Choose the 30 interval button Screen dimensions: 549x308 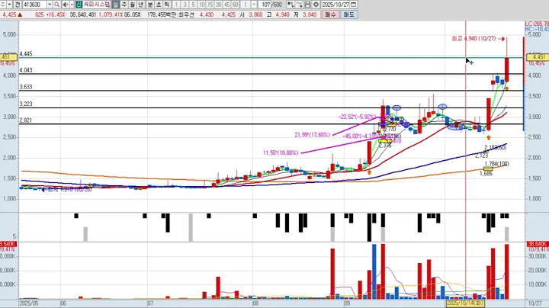click(x=219, y=5)
